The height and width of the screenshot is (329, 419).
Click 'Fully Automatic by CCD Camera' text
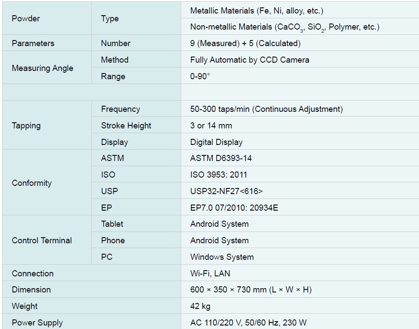pos(250,60)
